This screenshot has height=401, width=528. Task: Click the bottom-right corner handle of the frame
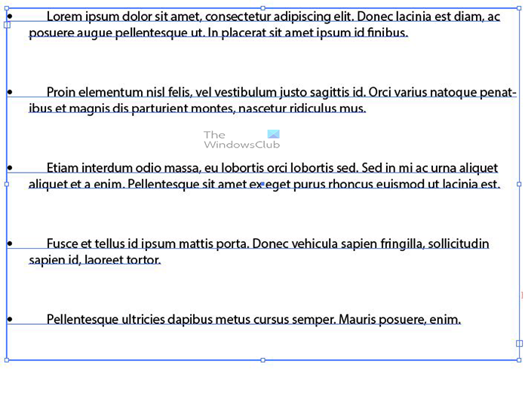(x=519, y=360)
